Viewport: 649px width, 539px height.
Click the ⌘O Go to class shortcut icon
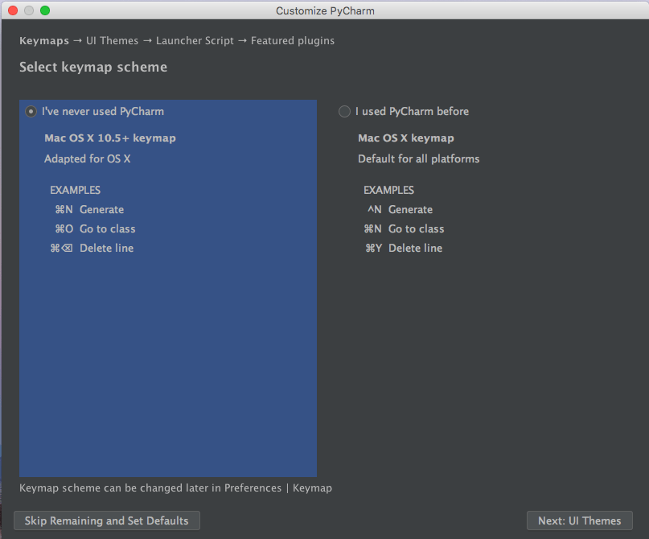pyautogui.click(x=64, y=229)
